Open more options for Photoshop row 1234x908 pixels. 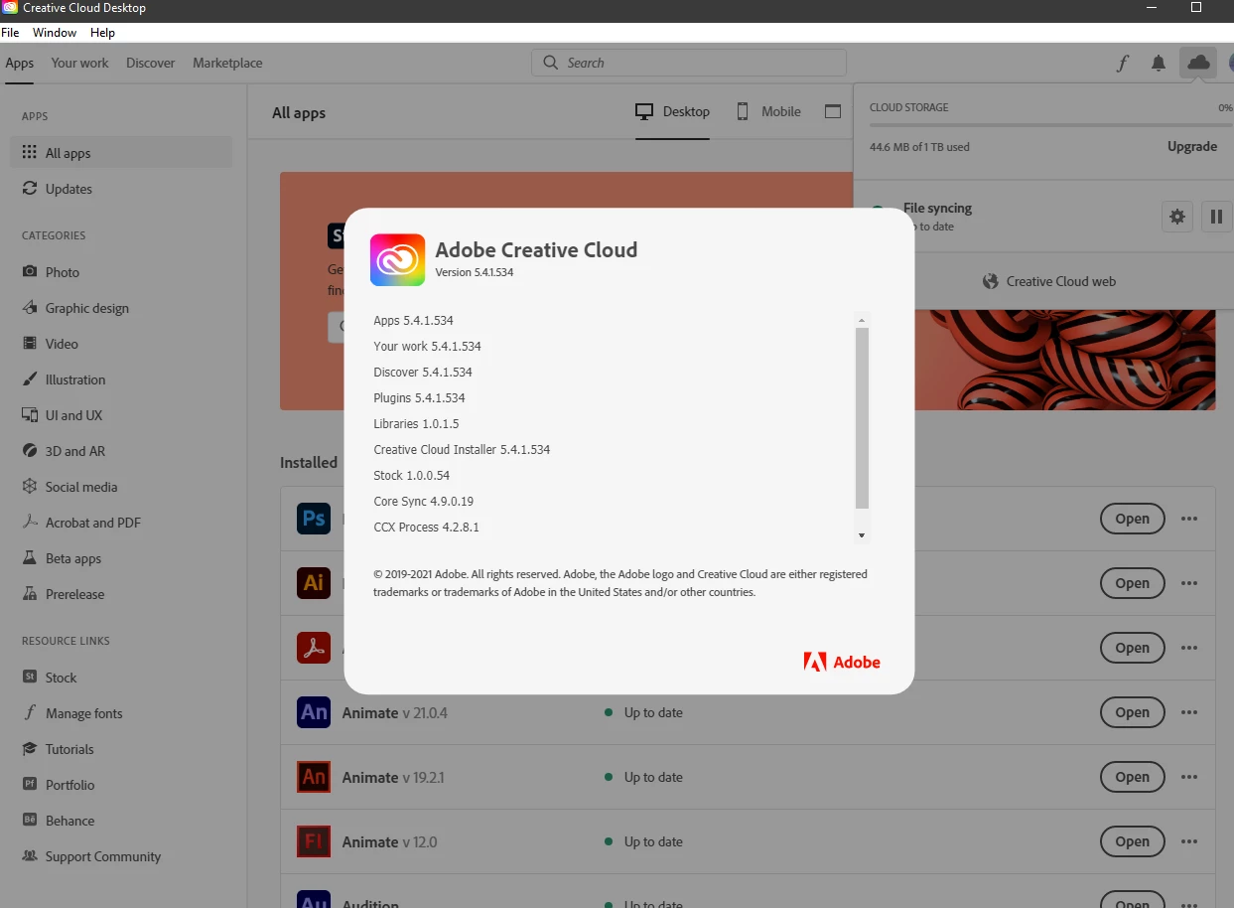tap(1188, 519)
